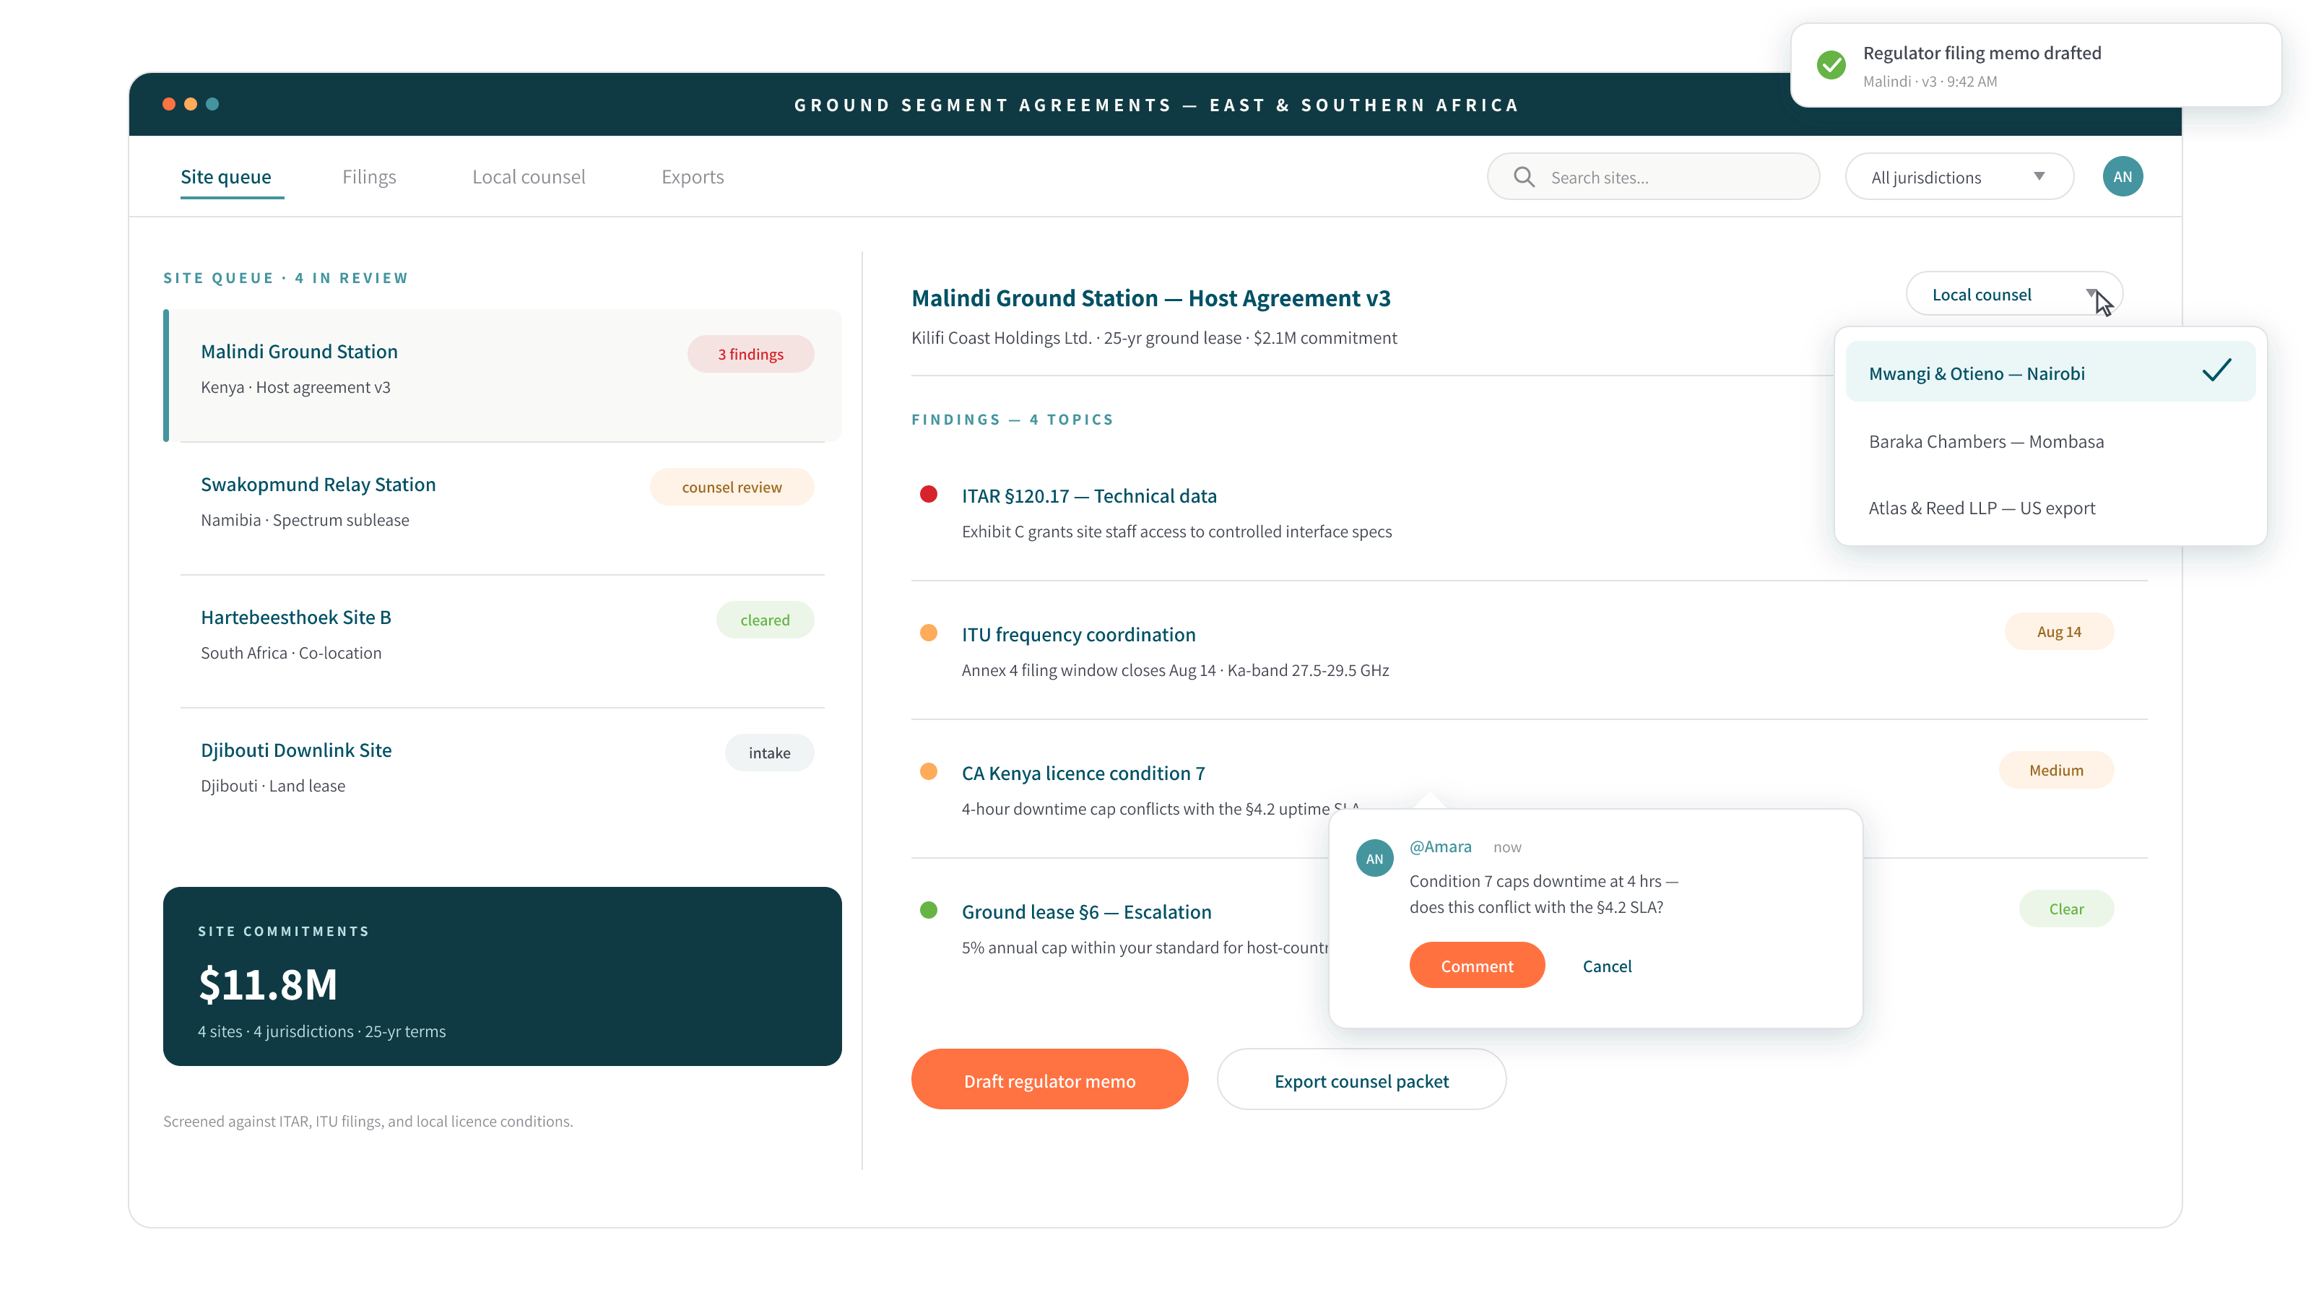Focus the Search sites field
The width and height of the screenshot is (2311, 1300).
pyautogui.click(x=1652, y=177)
